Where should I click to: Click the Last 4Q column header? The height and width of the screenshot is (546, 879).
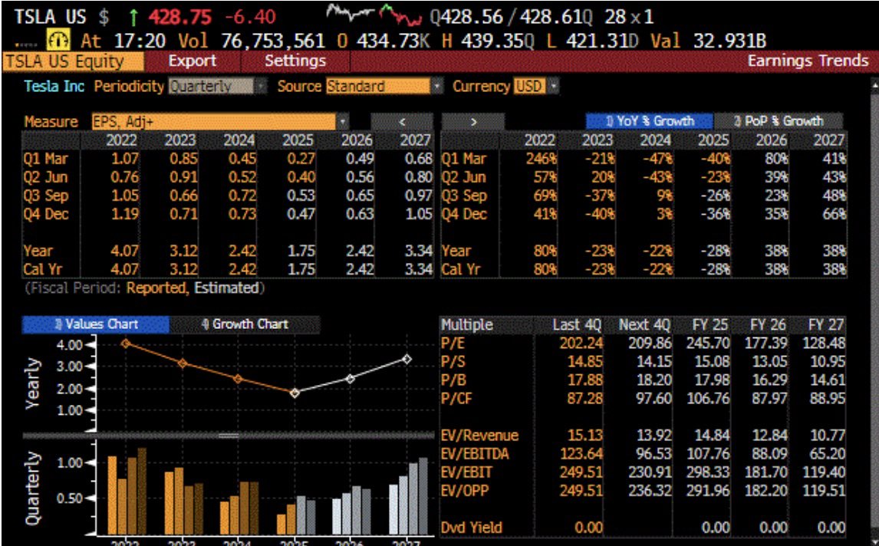click(x=577, y=324)
